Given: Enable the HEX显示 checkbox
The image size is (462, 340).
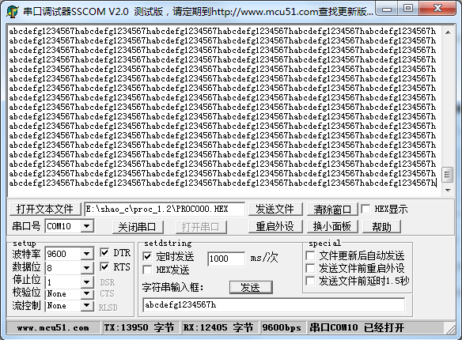Looking at the screenshot, I should (365, 209).
